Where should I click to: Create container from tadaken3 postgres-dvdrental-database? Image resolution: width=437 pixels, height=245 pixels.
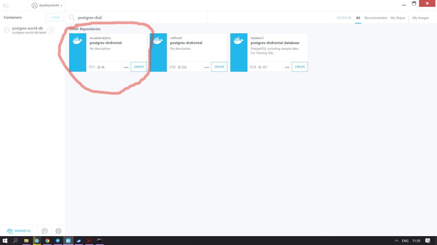click(300, 67)
